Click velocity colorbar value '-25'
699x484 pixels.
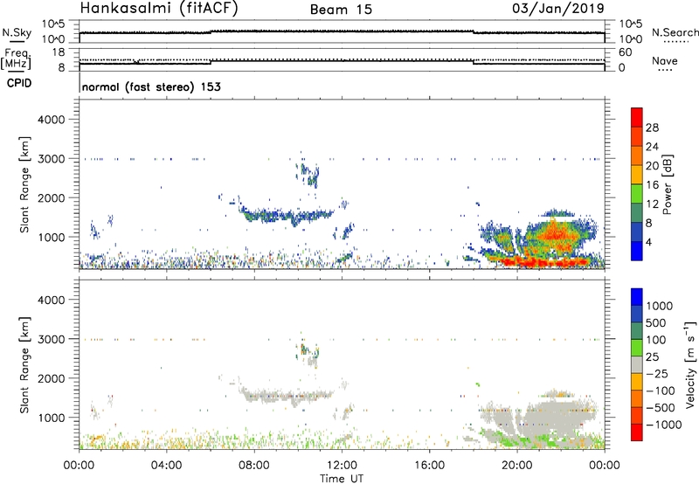pos(657,373)
